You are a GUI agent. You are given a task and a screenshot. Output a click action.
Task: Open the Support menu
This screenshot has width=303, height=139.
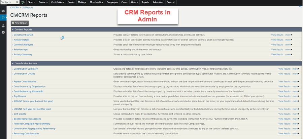coord(171,2)
